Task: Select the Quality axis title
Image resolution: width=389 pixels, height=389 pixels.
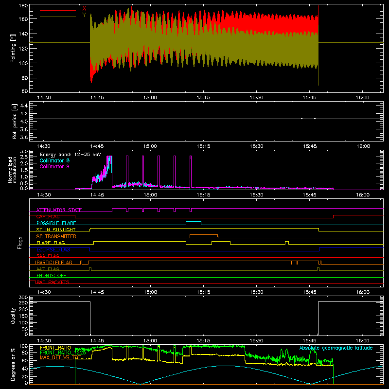Action: click(x=13, y=316)
